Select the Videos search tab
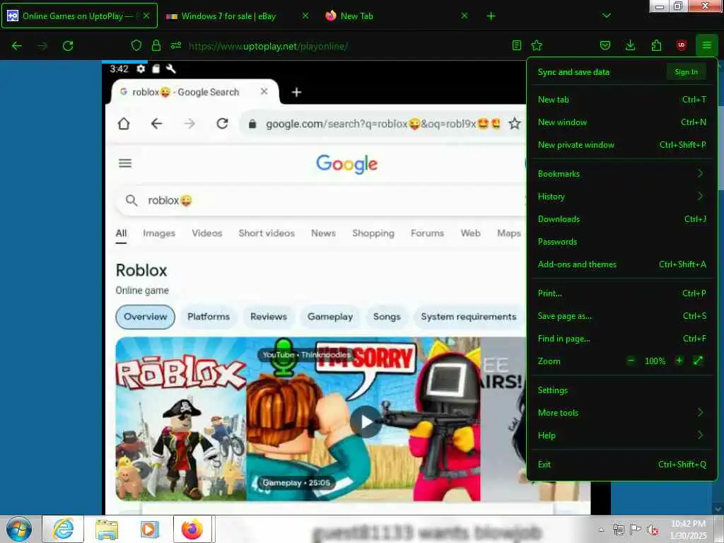724x543 pixels. tap(207, 233)
